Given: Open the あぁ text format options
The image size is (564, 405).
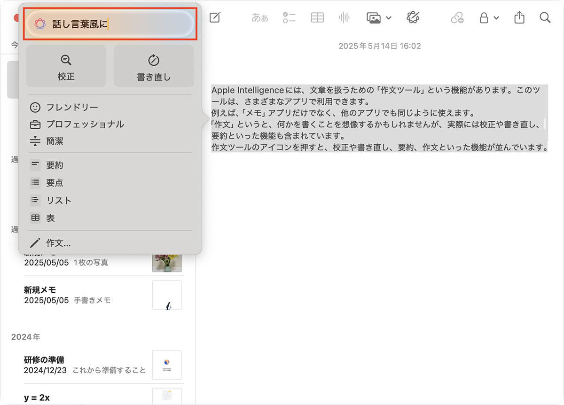Looking at the screenshot, I should pyautogui.click(x=260, y=18).
